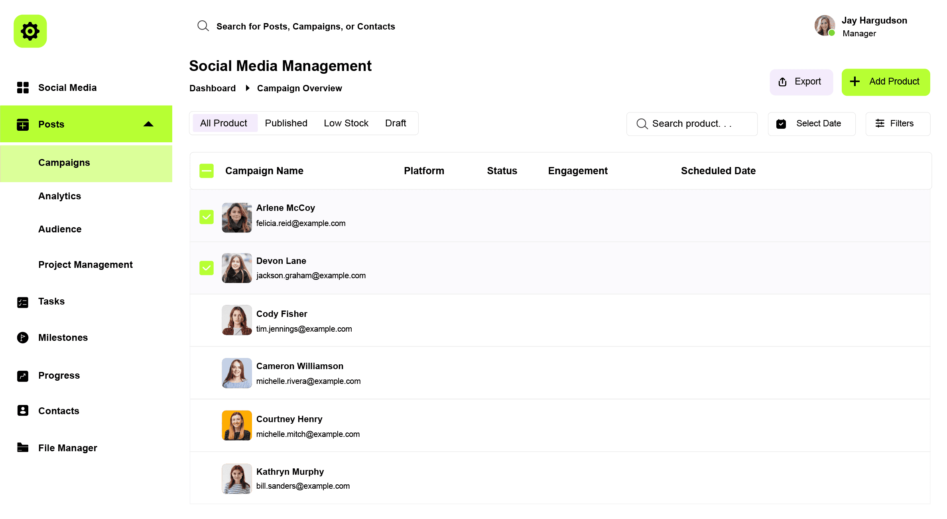Click the Export button
The height and width of the screenshot is (519, 947).
[801, 82]
